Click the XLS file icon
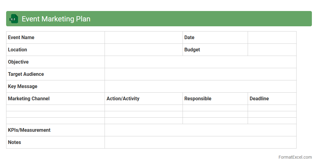318x166 pixels. [x=14, y=19]
